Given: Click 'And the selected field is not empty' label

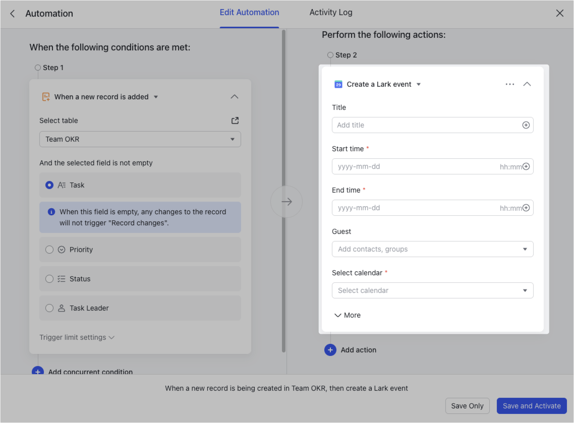Looking at the screenshot, I should [x=96, y=163].
